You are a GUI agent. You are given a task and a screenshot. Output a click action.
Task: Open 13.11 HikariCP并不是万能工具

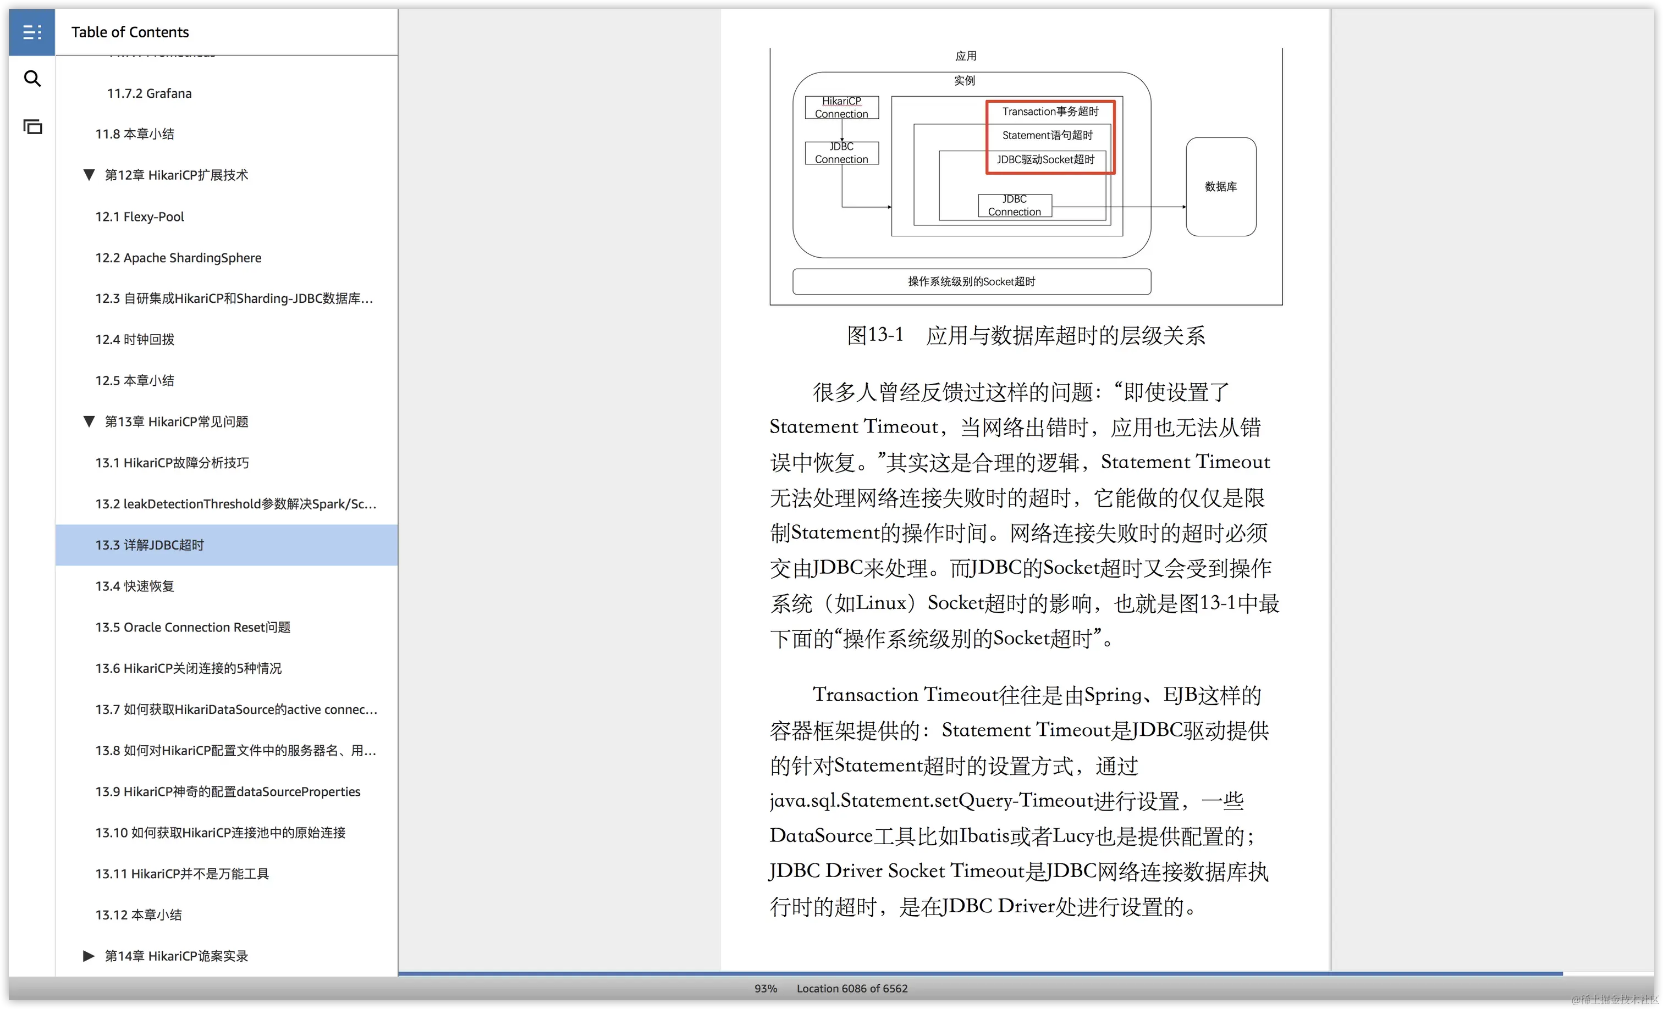click(x=181, y=873)
